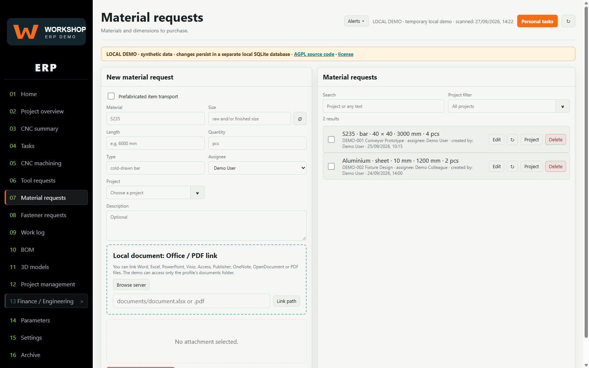
Task: Open 06 Tool requests
Action: pyautogui.click(x=46, y=180)
